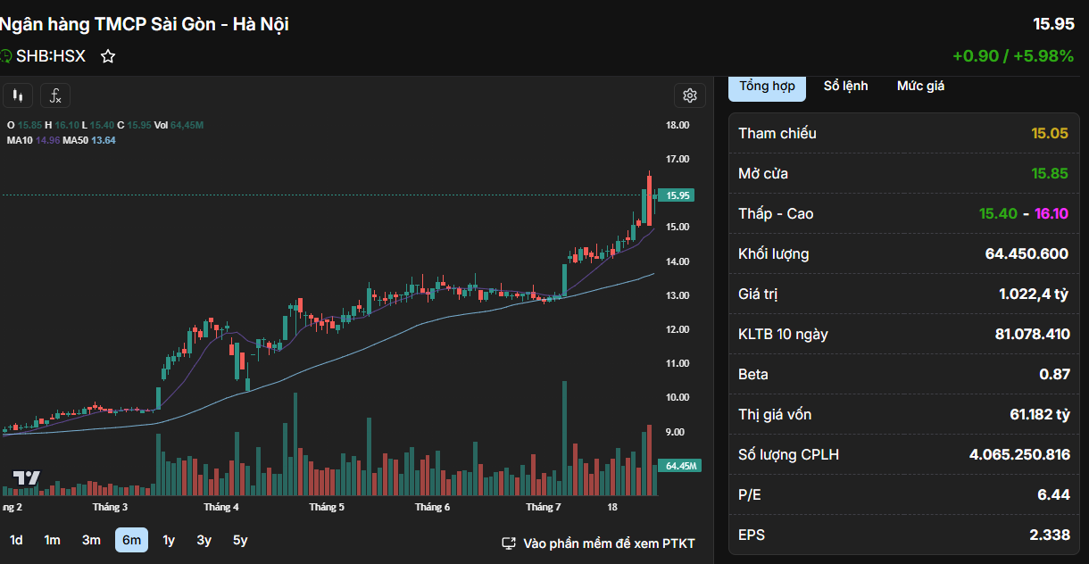The width and height of the screenshot is (1089, 564).
Task: Click the Khối lượng row label
Action: (x=773, y=254)
